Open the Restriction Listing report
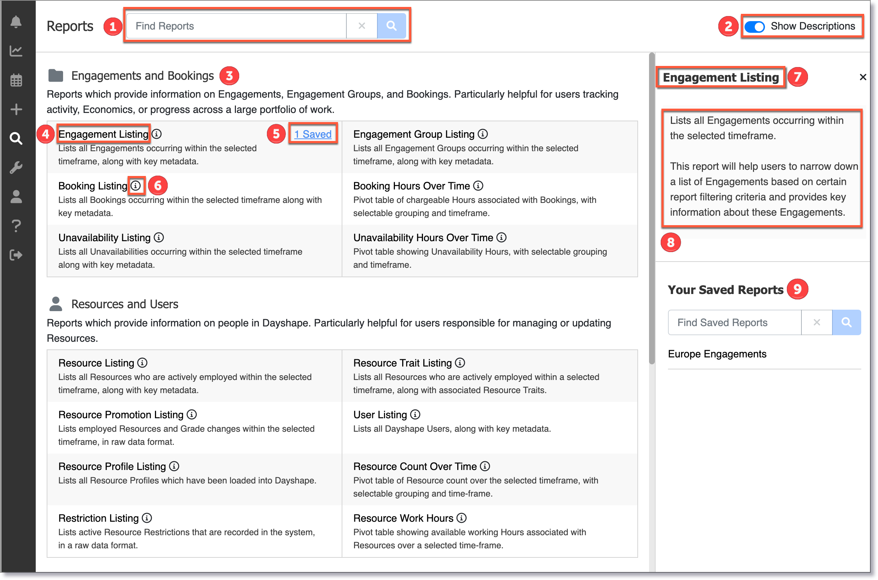This screenshot has height=580, width=878. pyautogui.click(x=98, y=518)
